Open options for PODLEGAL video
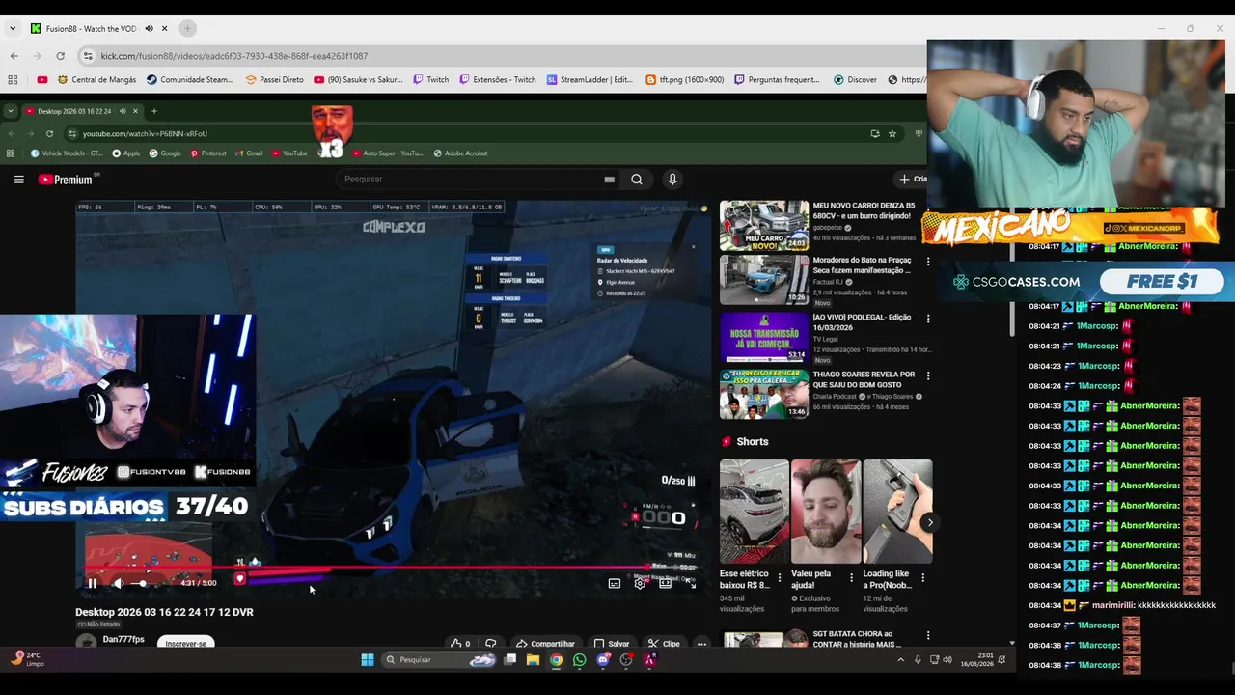Image resolution: width=1235 pixels, height=695 pixels. (928, 319)
